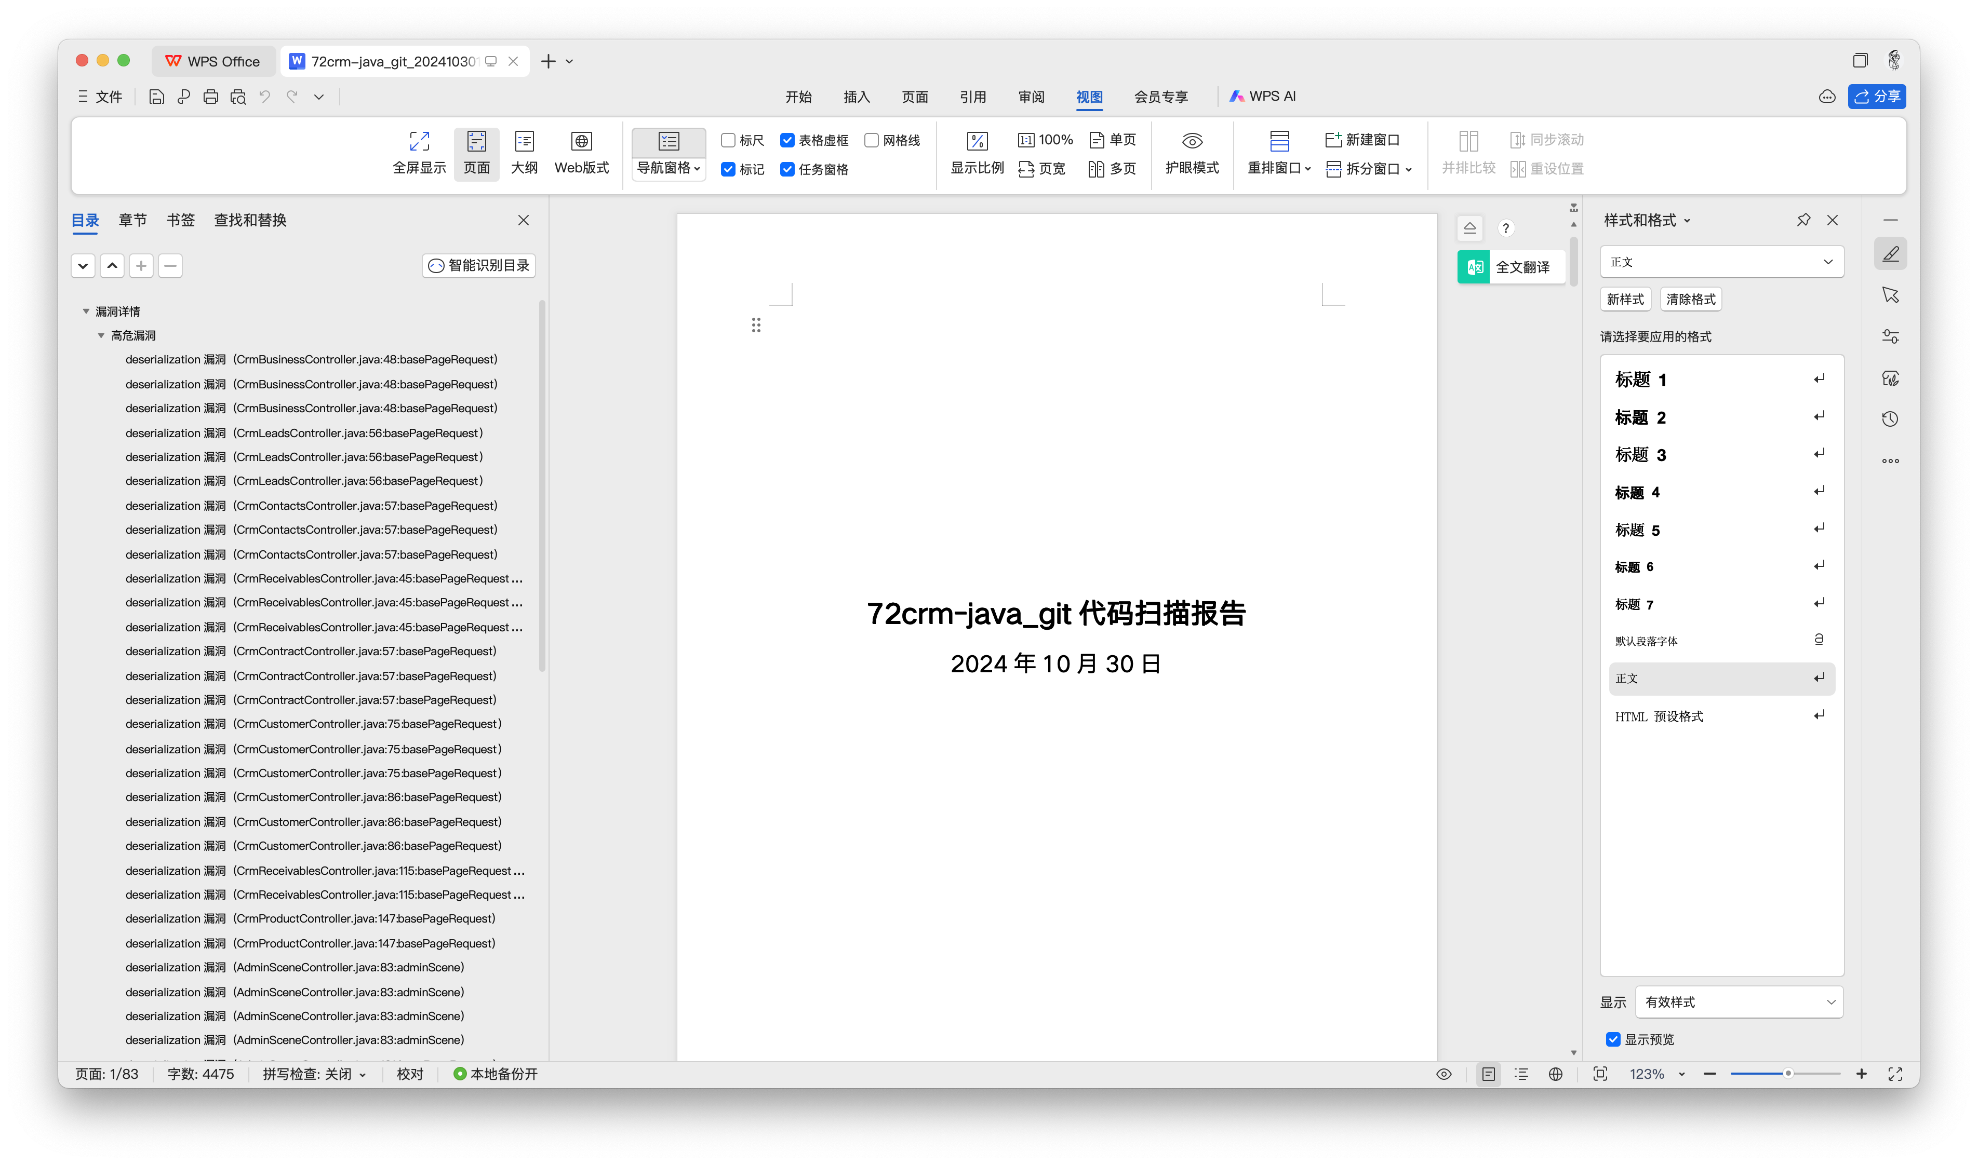Open the 正文 style dropdown

click(x=1721, y=262)
